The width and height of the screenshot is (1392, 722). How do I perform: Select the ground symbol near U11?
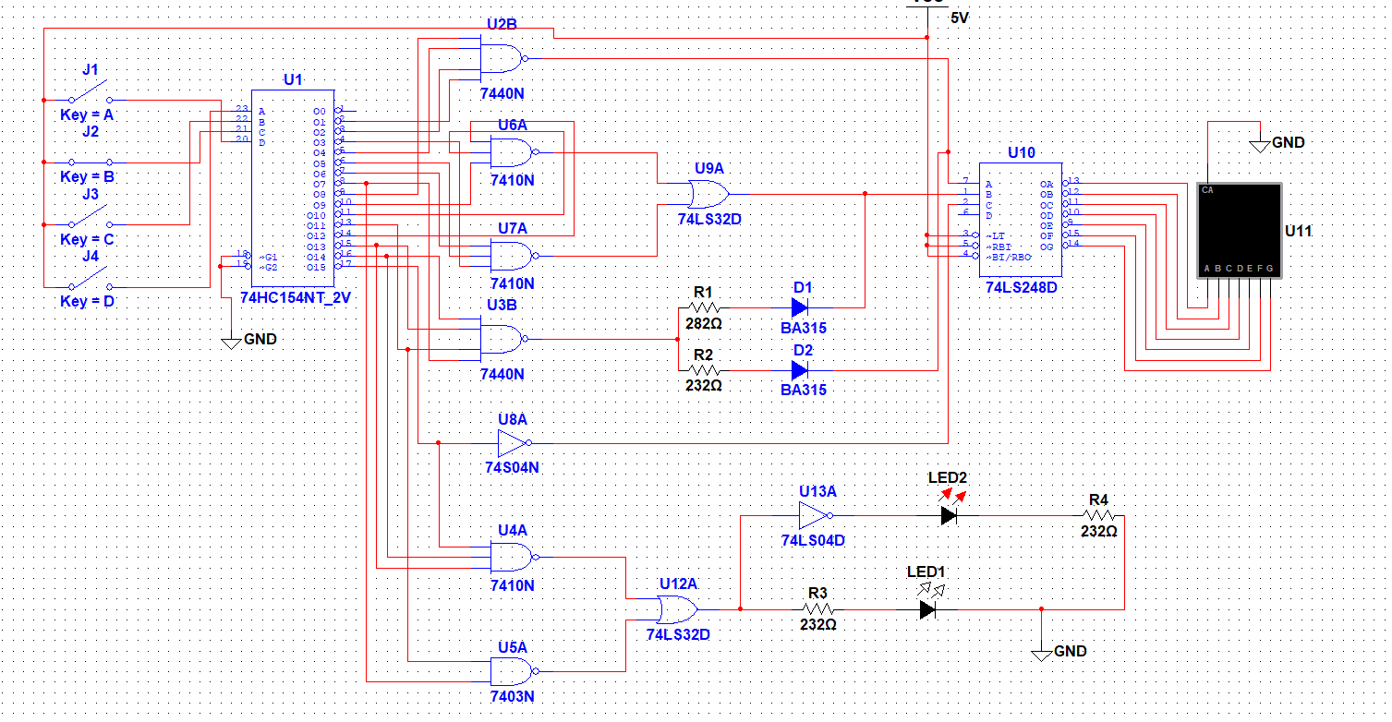[x=1259, y=145]
